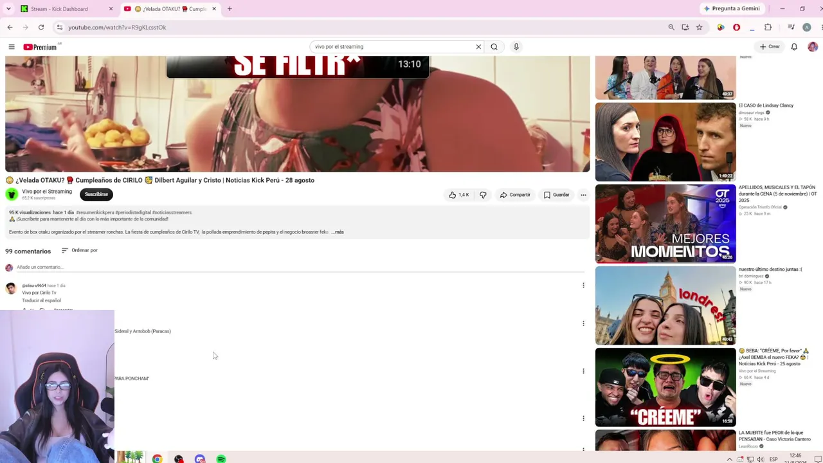Screen dimensions: 823x463
Task: View site information icon in address bar
Action: point(60,27)
